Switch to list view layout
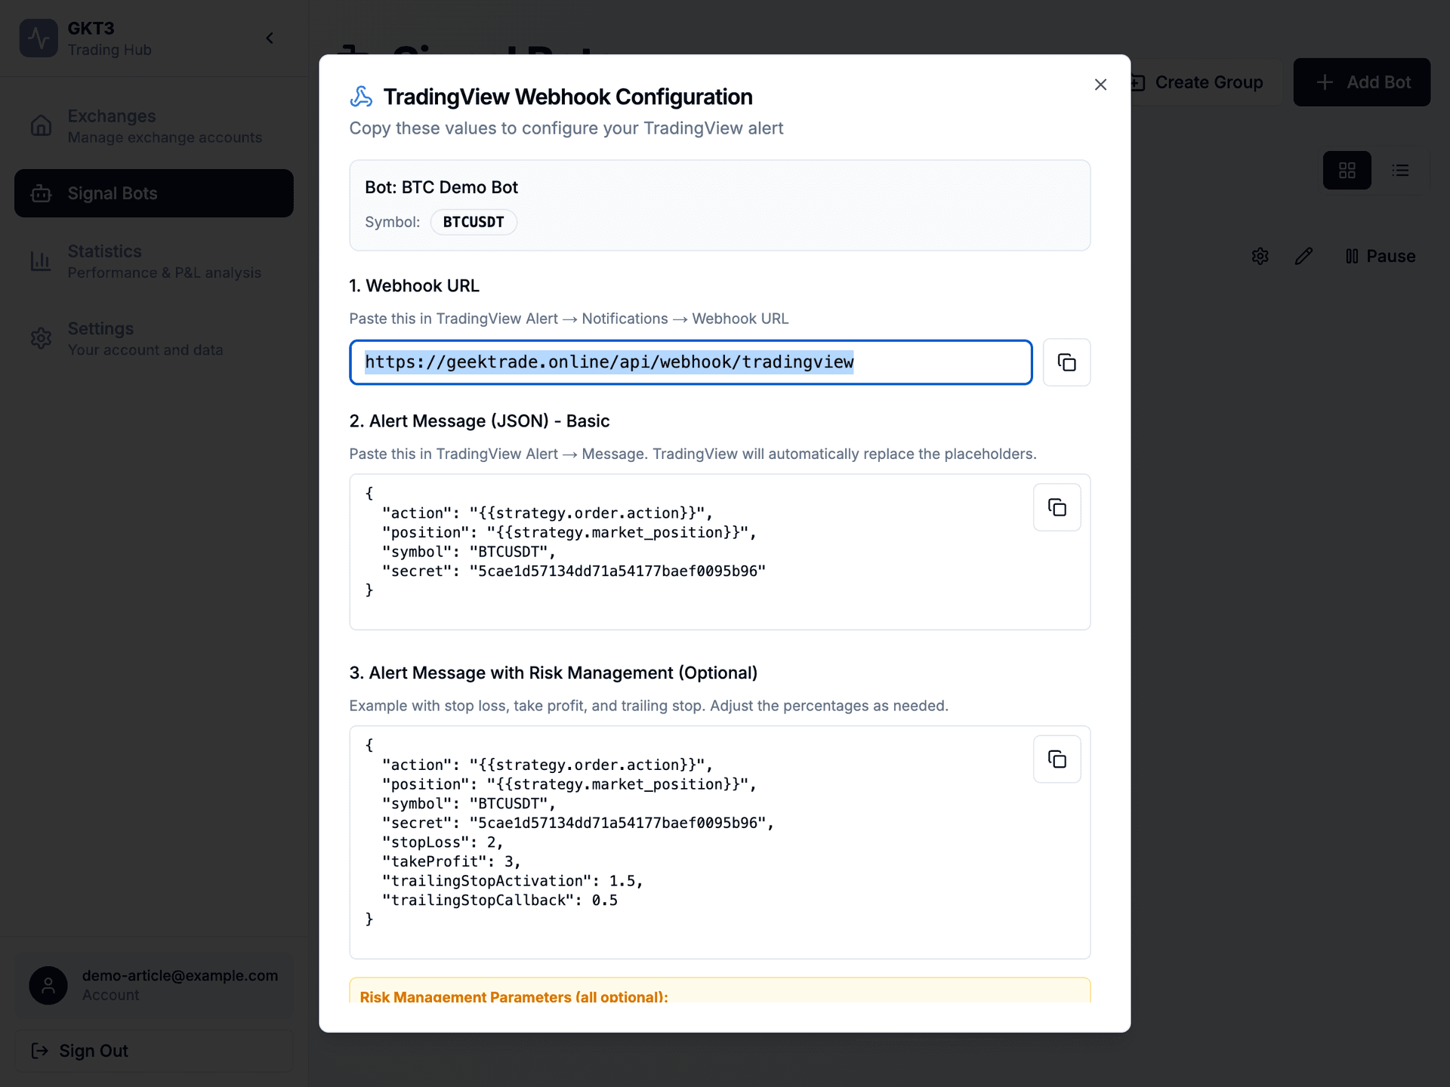This screenshot has width=1450, height=1087. pyautogui.click(x=1401, y=170)
